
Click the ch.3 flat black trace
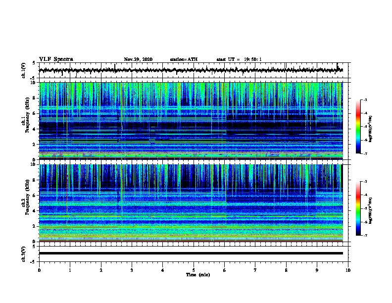[x=191, y=253]
